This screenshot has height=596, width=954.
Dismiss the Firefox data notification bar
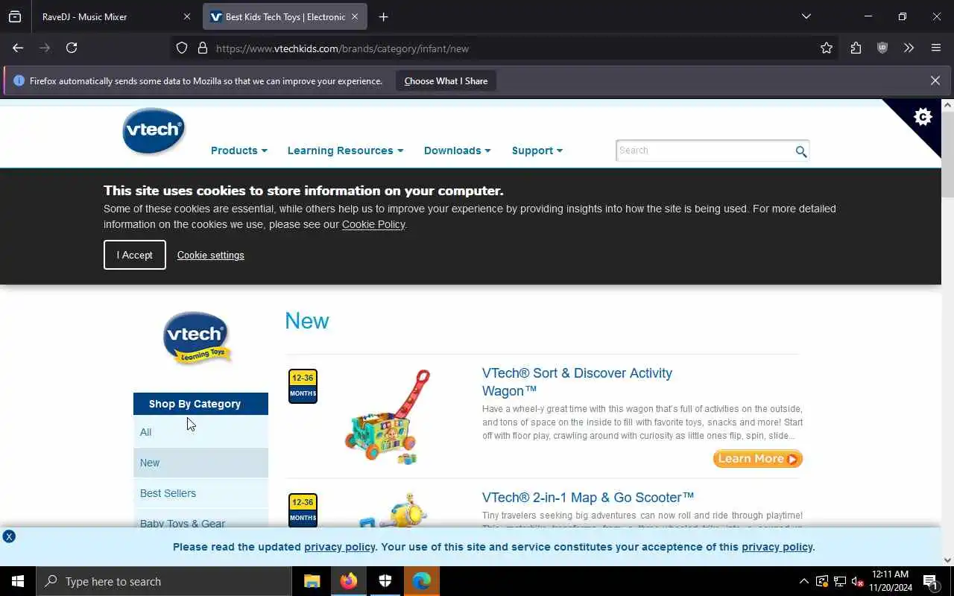[x=935, y=80]
